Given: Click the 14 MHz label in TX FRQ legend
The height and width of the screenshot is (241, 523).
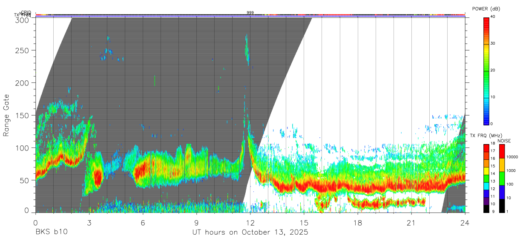Looking at the screenshot, I should [x=493, y=173].
